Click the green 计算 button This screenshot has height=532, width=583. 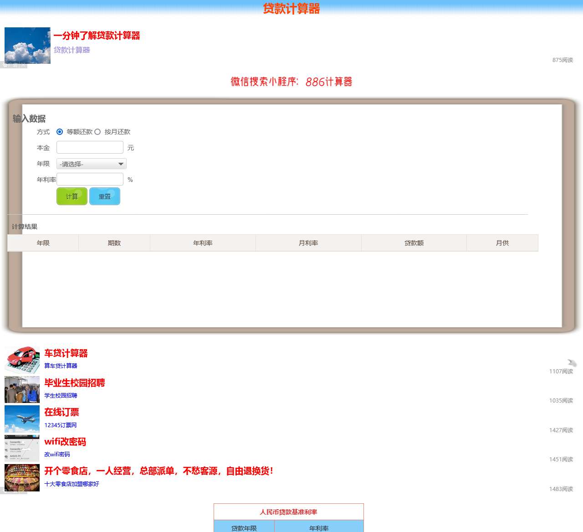point(72,196)
